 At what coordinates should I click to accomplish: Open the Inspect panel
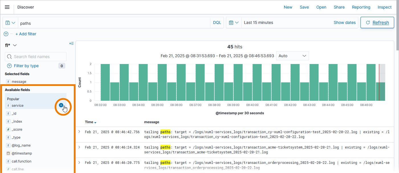point(384,7)
